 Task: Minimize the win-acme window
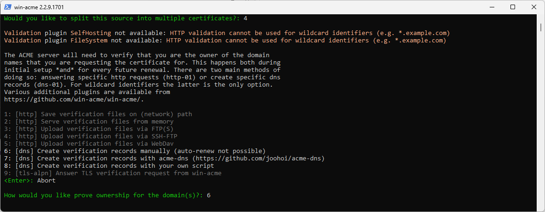[x=491, y=7]
